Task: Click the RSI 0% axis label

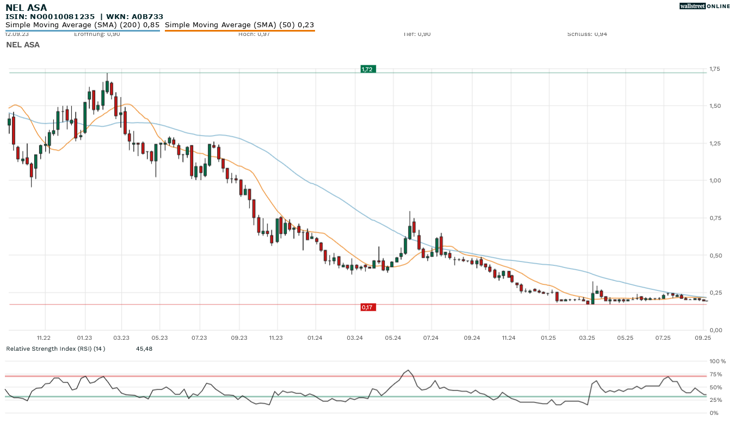Action: tap(714, 413)
